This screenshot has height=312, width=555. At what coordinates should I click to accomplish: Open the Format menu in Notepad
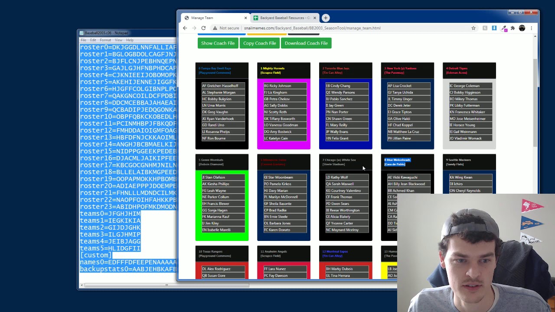(x=105, y=40)
